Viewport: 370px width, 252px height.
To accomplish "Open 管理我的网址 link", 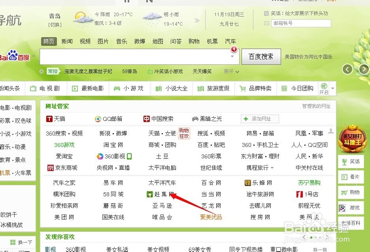I will click(x=316, y=106).
